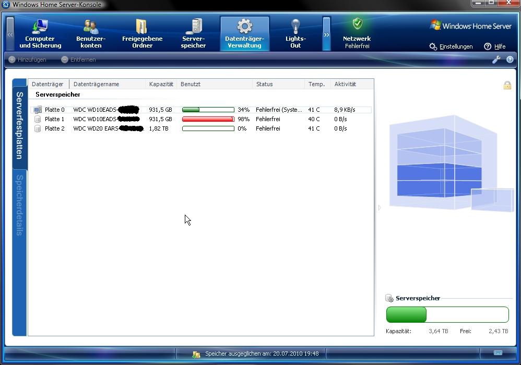Click the Serverspeicher gear-disk icon
Image resolution: width=521 pixels, height=365 pixels.
click(x=389, y=298)
